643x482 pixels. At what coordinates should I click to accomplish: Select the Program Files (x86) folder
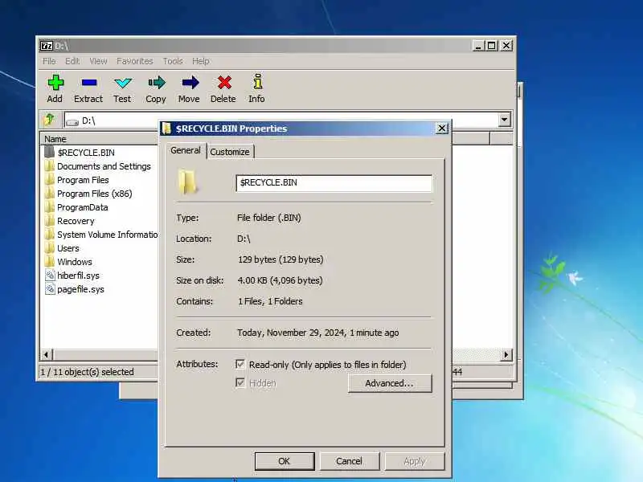(x=95, y=194)
